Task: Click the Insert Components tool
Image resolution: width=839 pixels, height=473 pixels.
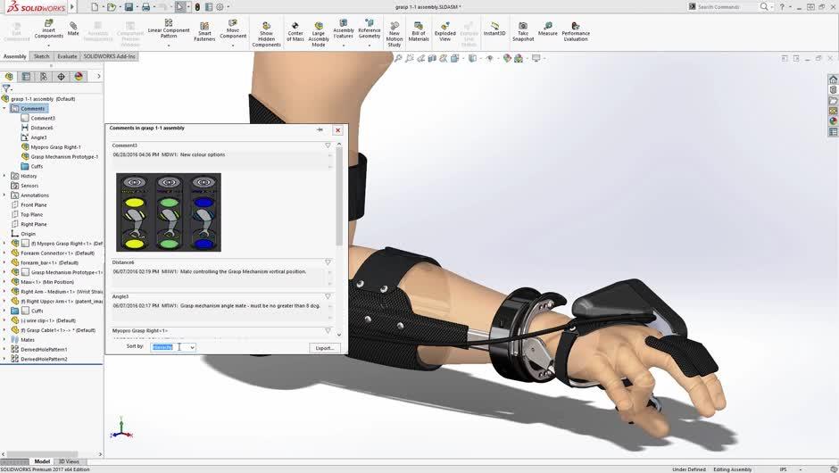Action: point(48,30)
